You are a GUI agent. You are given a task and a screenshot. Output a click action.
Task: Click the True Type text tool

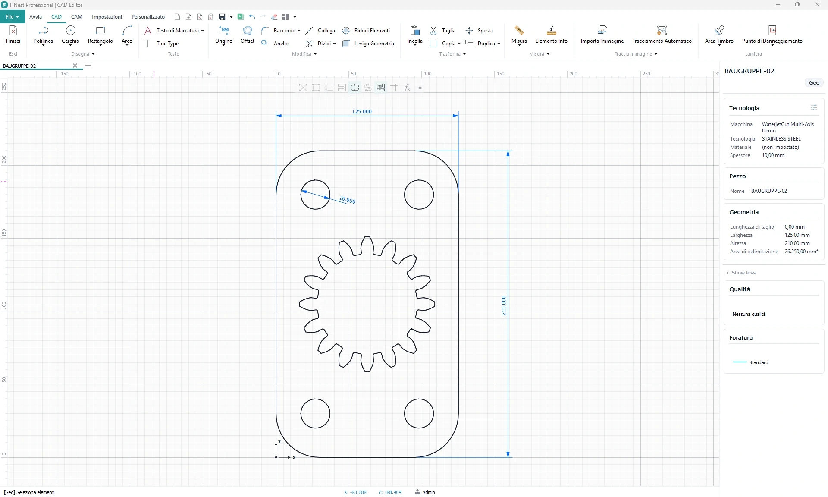(161, 44)
